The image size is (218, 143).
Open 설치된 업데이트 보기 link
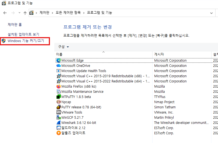pos(23,34)
